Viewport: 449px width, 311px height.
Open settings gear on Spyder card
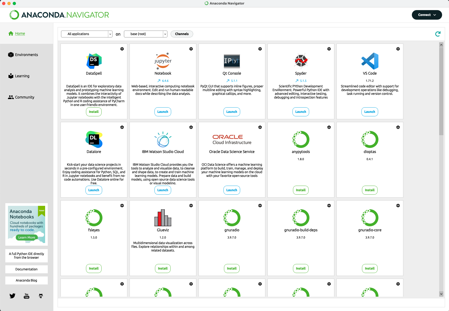(x=329, y=49)
